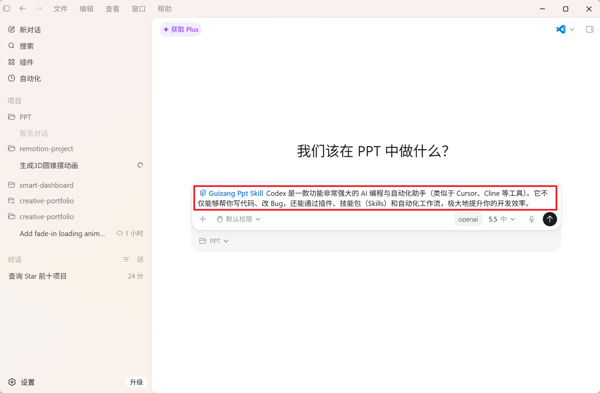The image size is (600, 393).
Task: Open the 默认权限 dropdown
Action: click(238, 219)
